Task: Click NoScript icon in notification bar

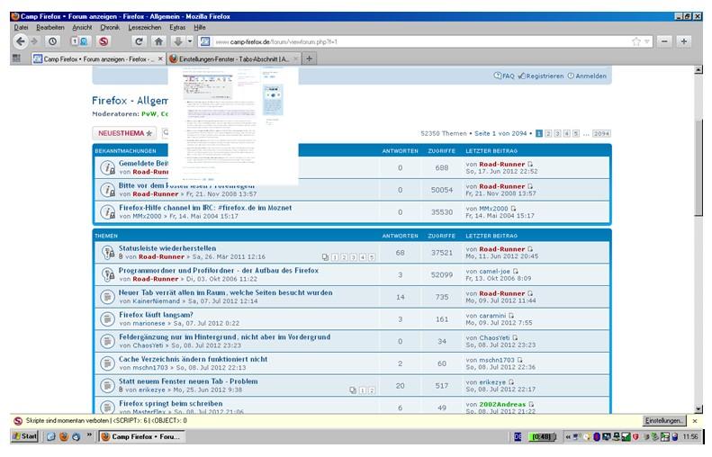Action: pos(18,421)
